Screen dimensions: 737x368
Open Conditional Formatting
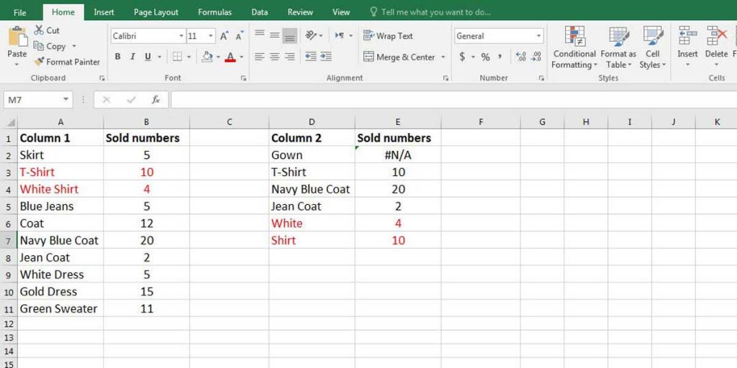point(574,48)
